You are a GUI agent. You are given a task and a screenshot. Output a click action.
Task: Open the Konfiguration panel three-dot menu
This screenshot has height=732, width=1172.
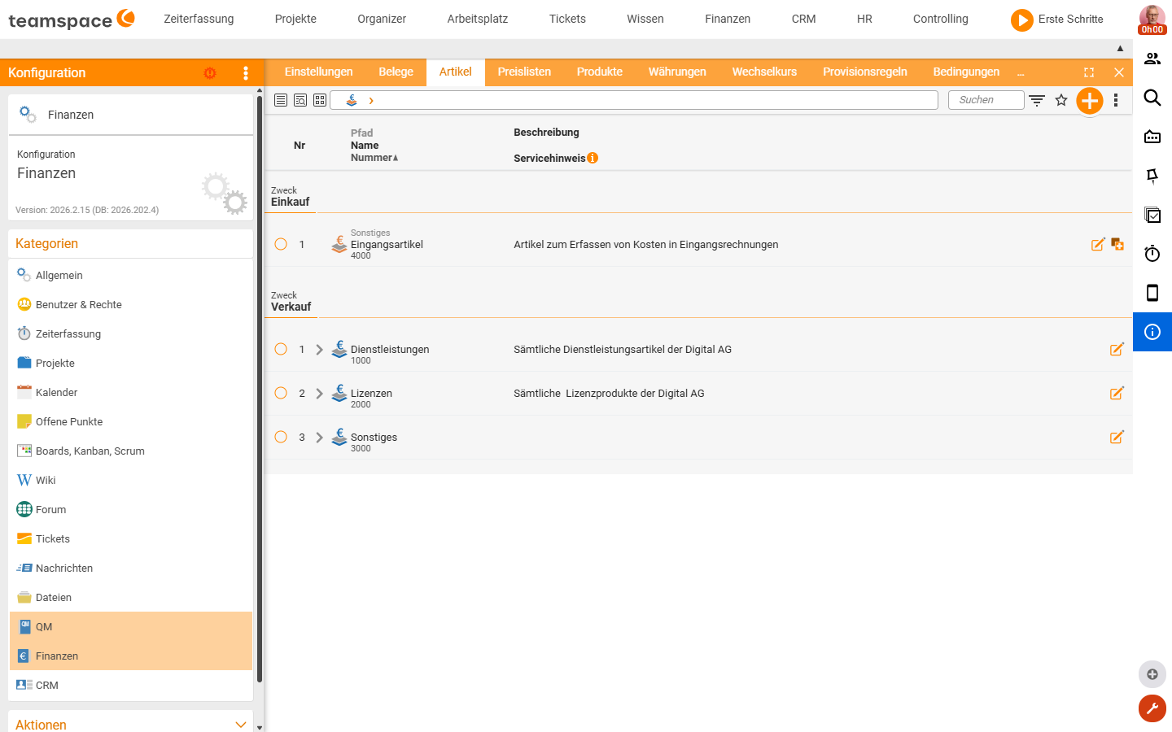pos(246,73)
